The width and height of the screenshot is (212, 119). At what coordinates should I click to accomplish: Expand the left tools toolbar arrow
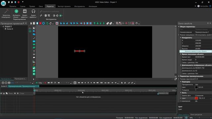pos(34,79)
